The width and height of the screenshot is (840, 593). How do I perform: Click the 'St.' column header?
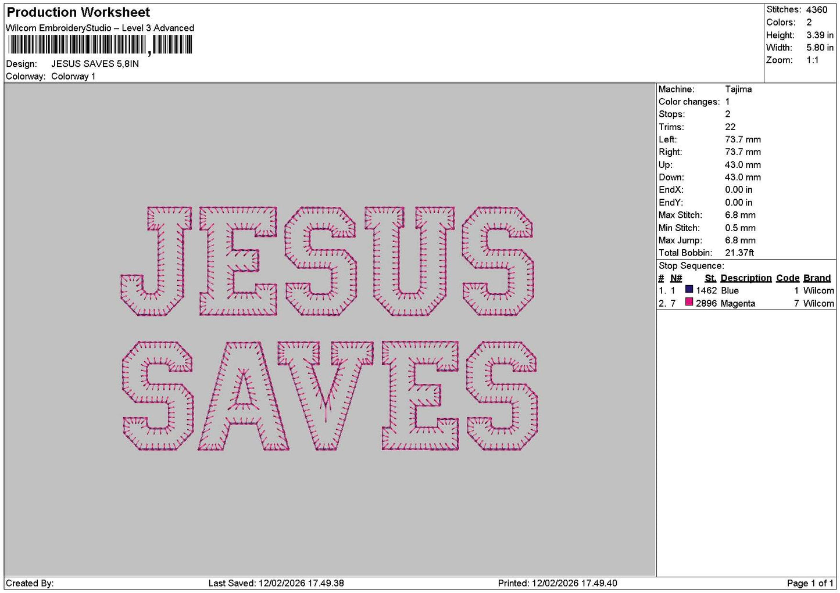coord(710,278)
